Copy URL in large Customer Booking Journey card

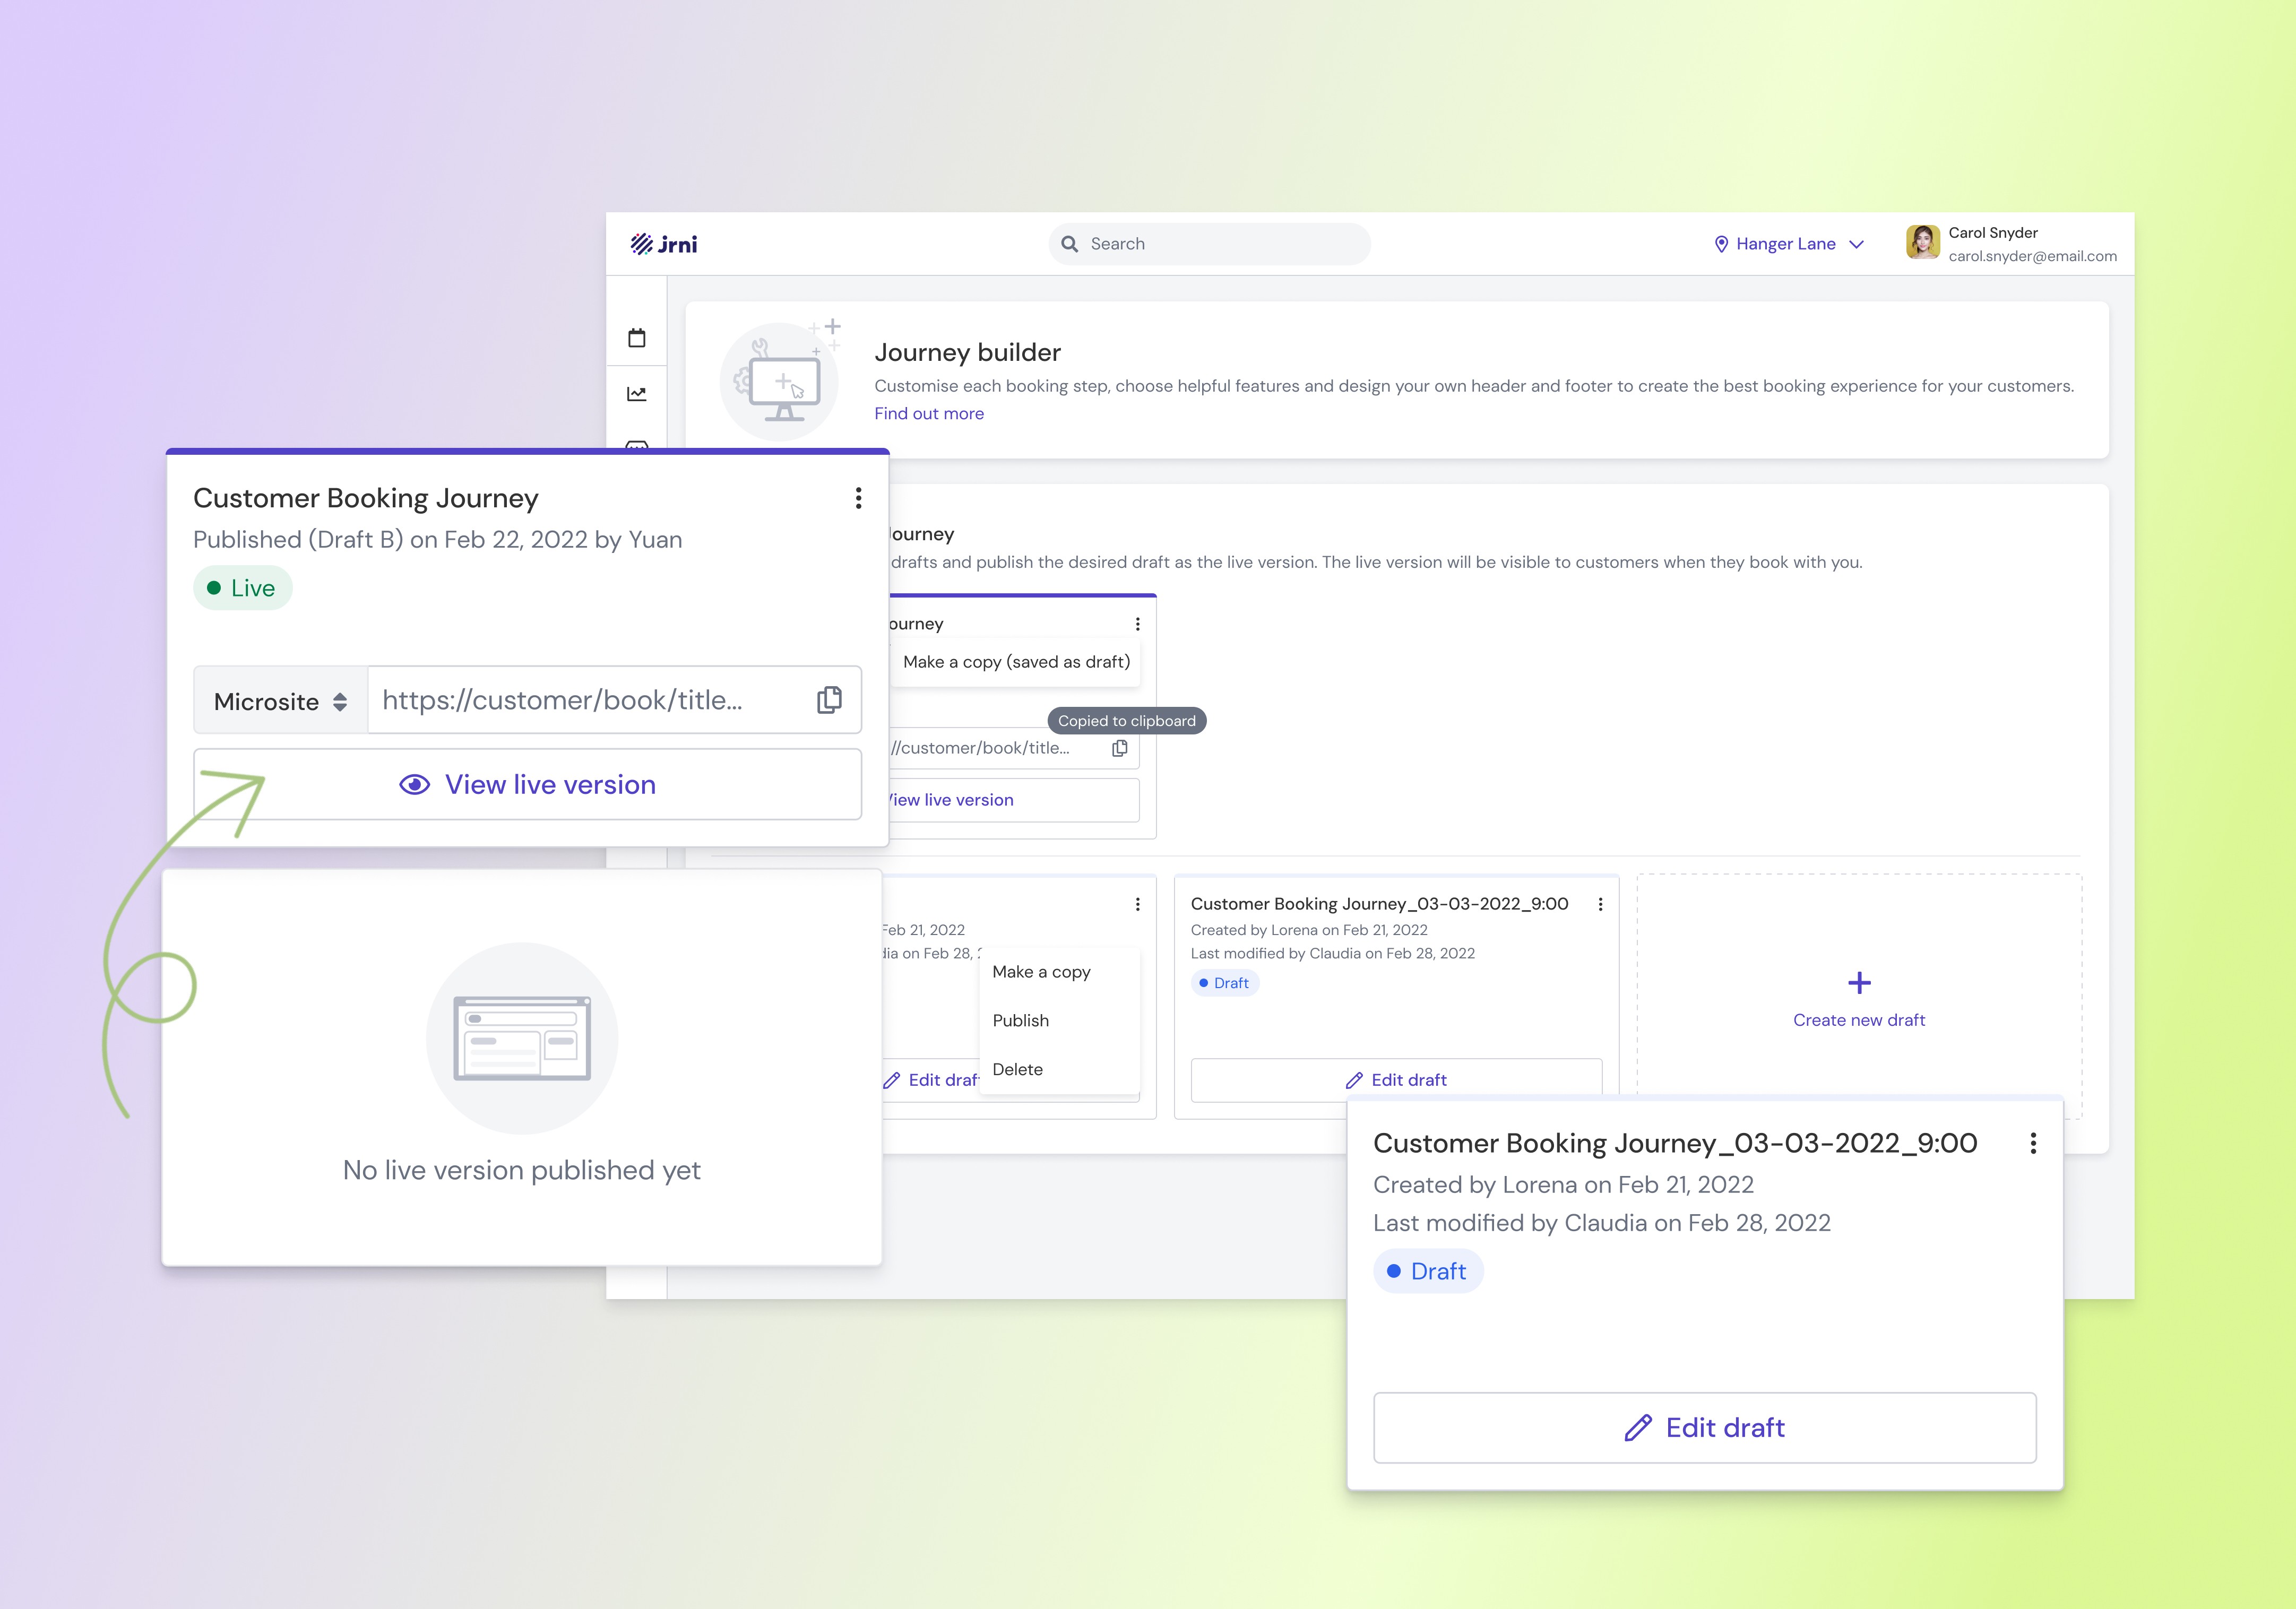click(x=829, y=700)
